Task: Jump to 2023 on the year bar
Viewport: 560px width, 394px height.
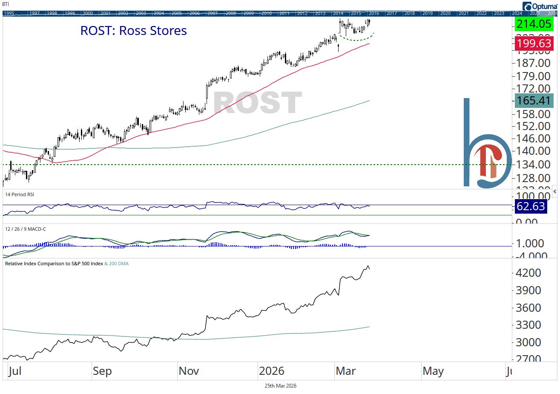Action: click(x=499, y=13)
